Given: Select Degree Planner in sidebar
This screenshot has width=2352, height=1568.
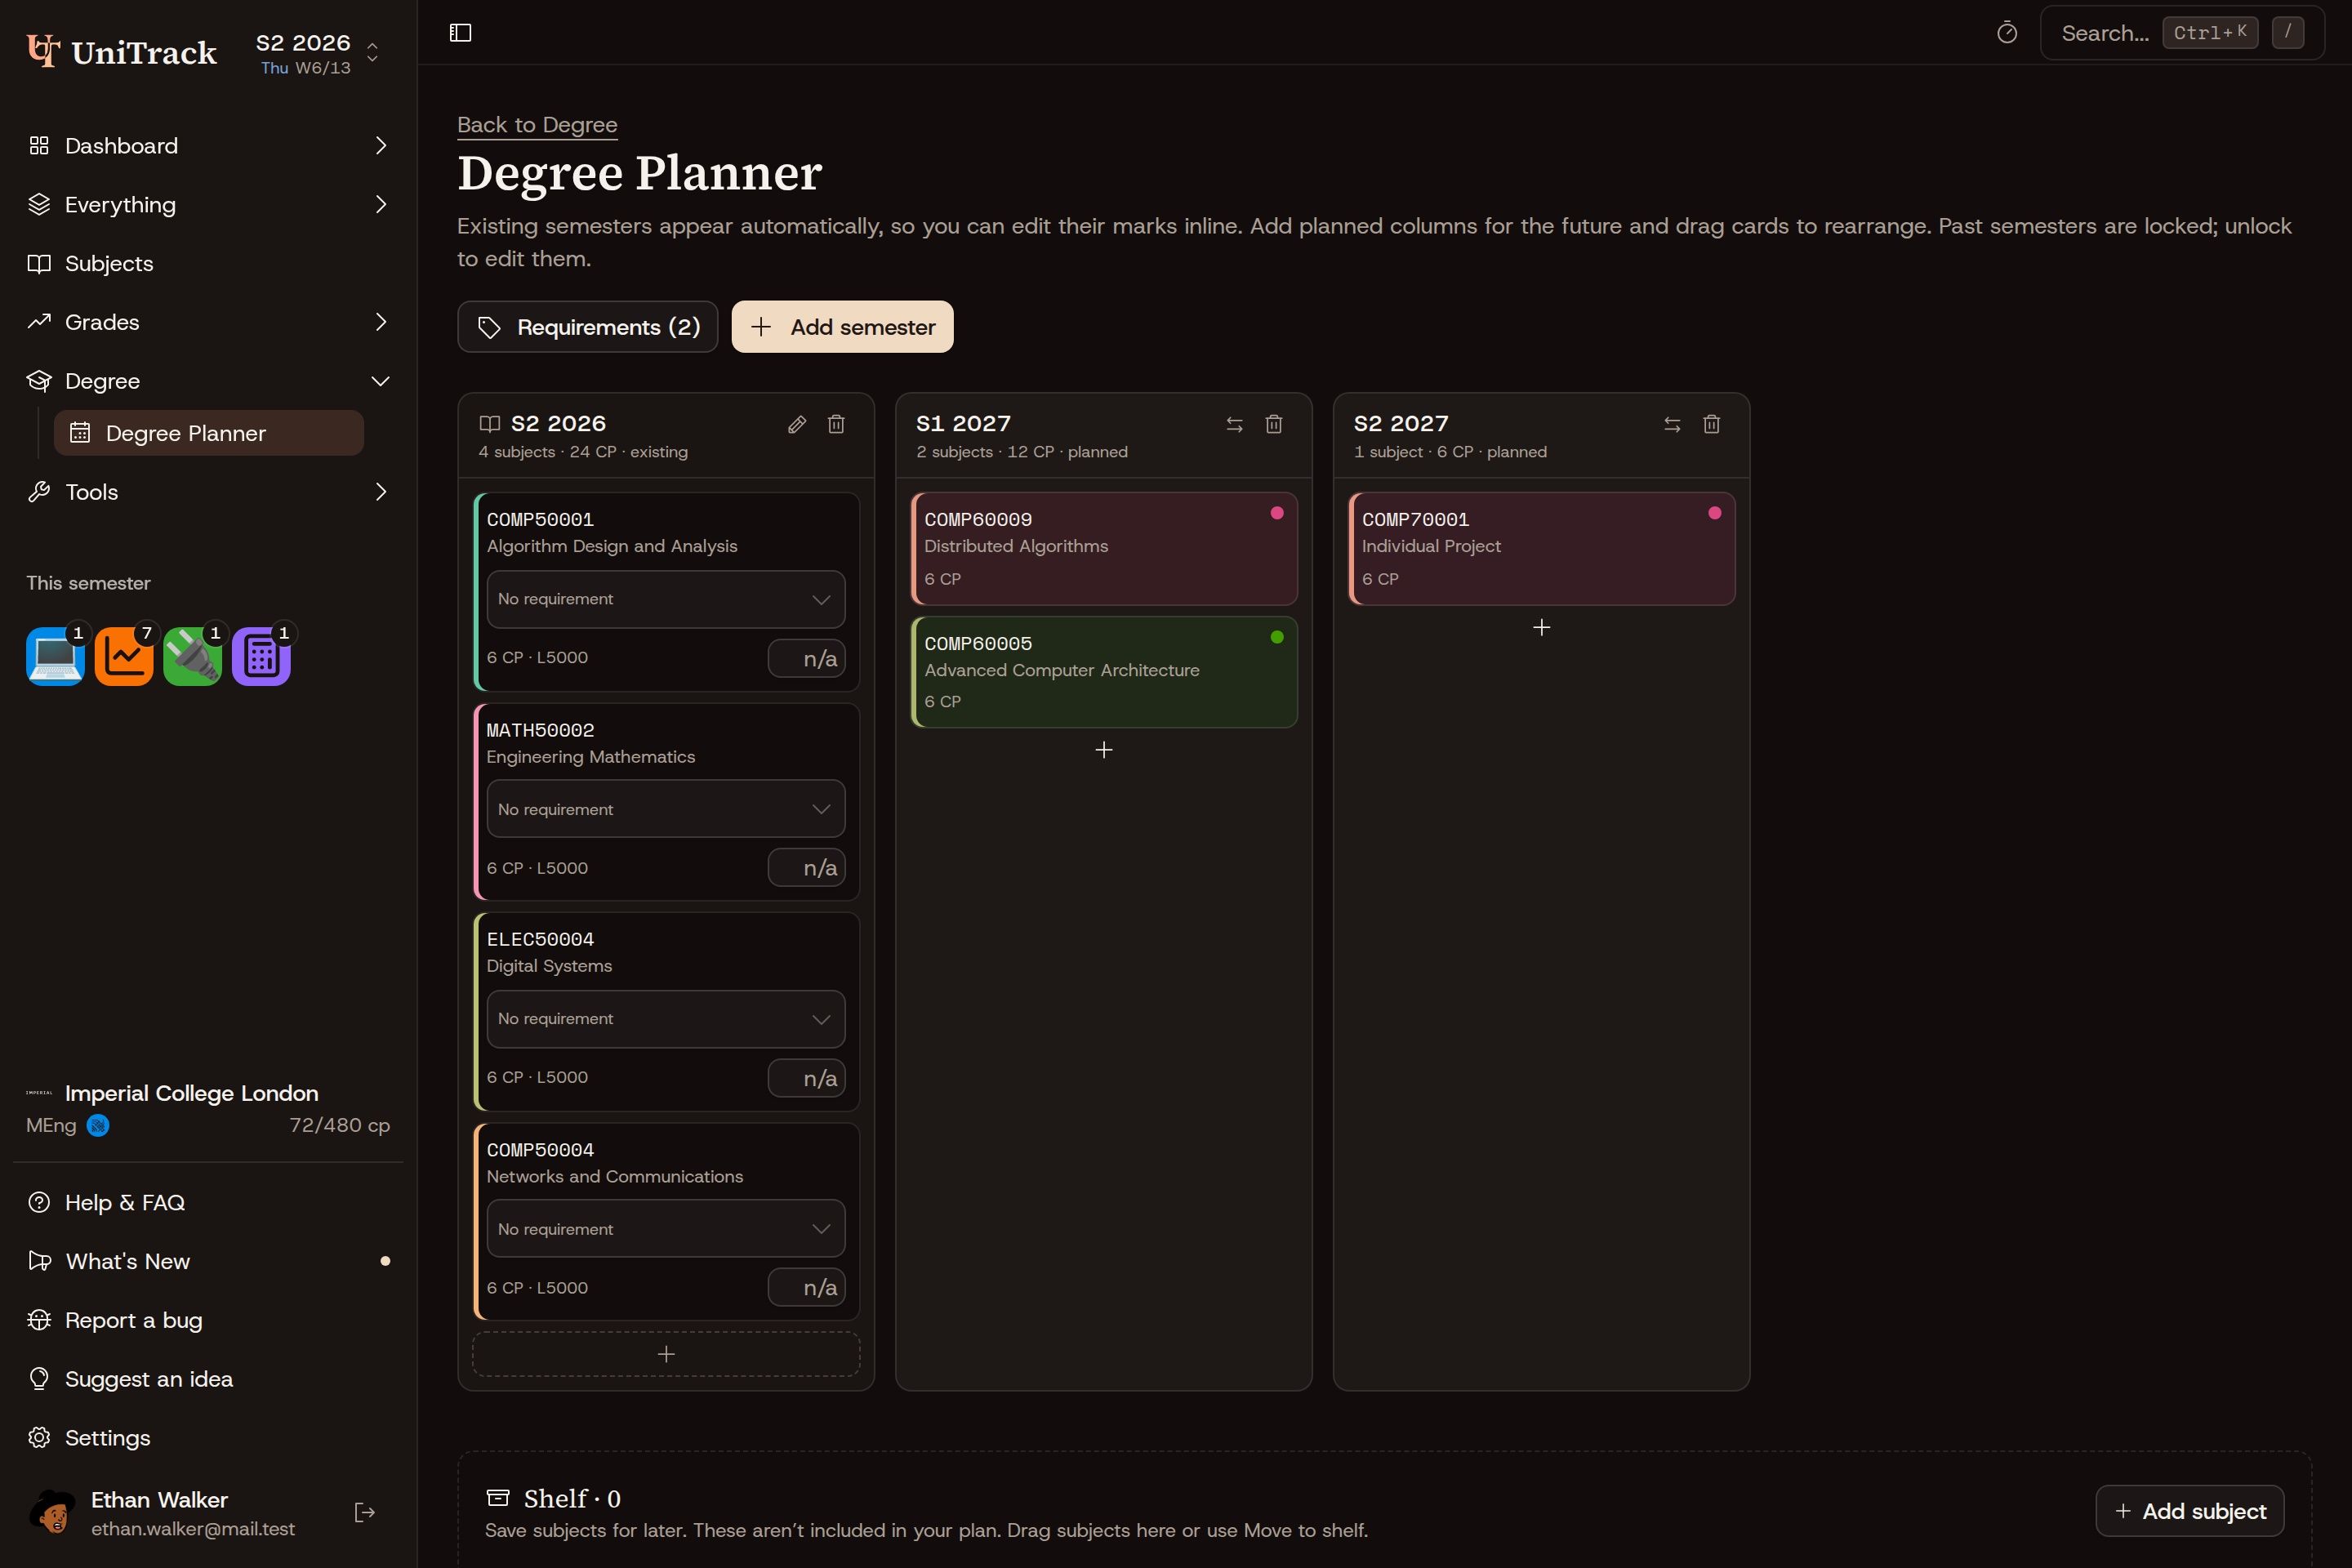Looking at the screenshot, I should pos(209,433).
